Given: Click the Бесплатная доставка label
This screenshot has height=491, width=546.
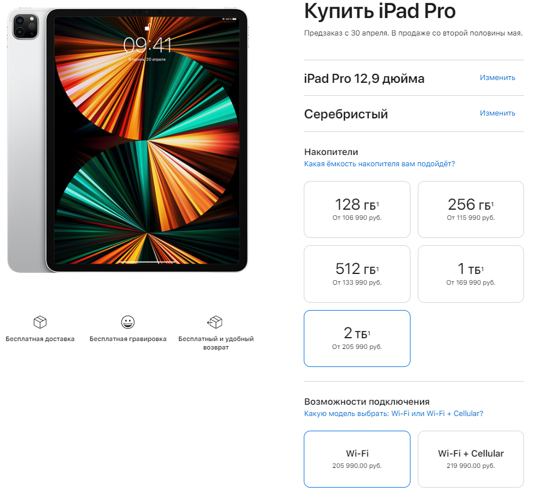Looking at the screenshot, I should coord(40,339).
